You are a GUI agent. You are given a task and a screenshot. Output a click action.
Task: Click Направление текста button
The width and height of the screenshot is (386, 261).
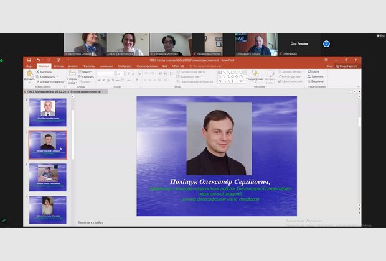(x=192, y=72)
